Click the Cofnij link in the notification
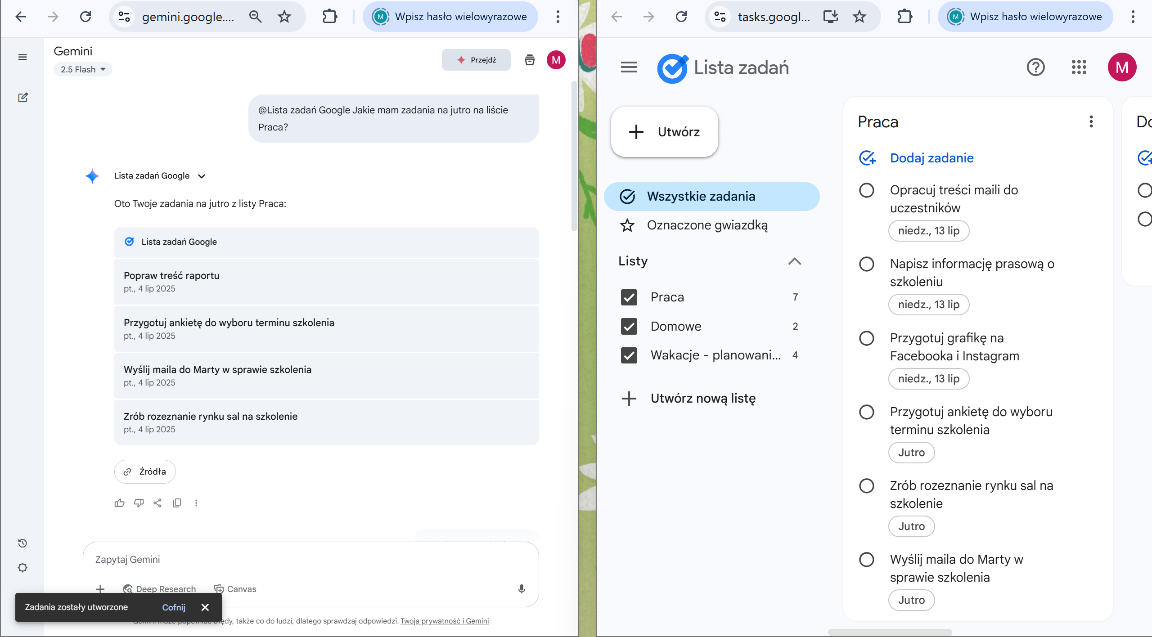 [x=173, y=607]
